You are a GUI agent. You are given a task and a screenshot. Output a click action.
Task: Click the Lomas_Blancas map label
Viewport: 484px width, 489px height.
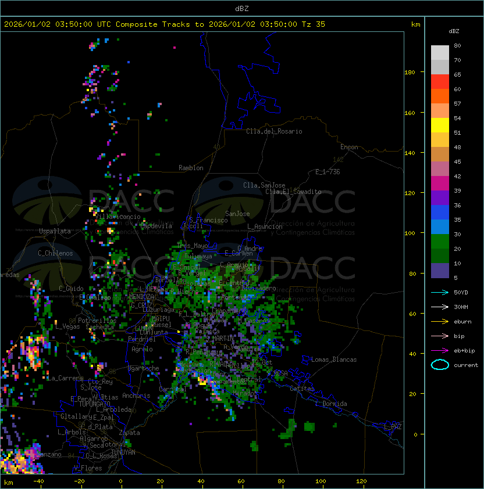click(x=334, y=359)
